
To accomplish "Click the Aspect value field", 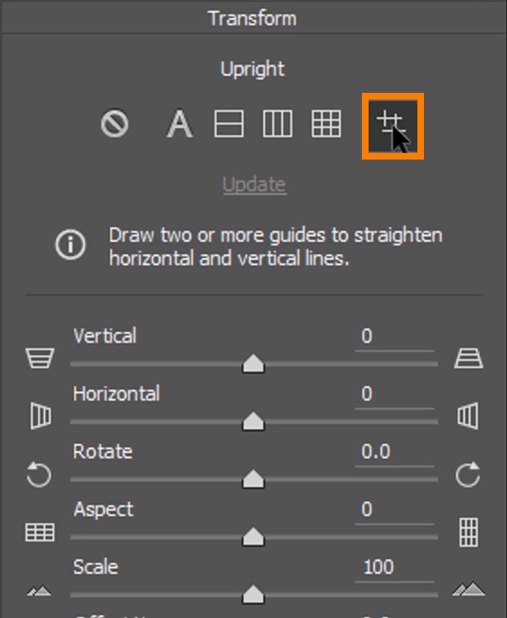I will [x=394, y=509].
